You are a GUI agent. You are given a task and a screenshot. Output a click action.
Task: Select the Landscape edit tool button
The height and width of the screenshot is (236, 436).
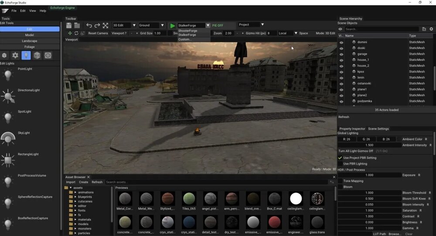30,41
